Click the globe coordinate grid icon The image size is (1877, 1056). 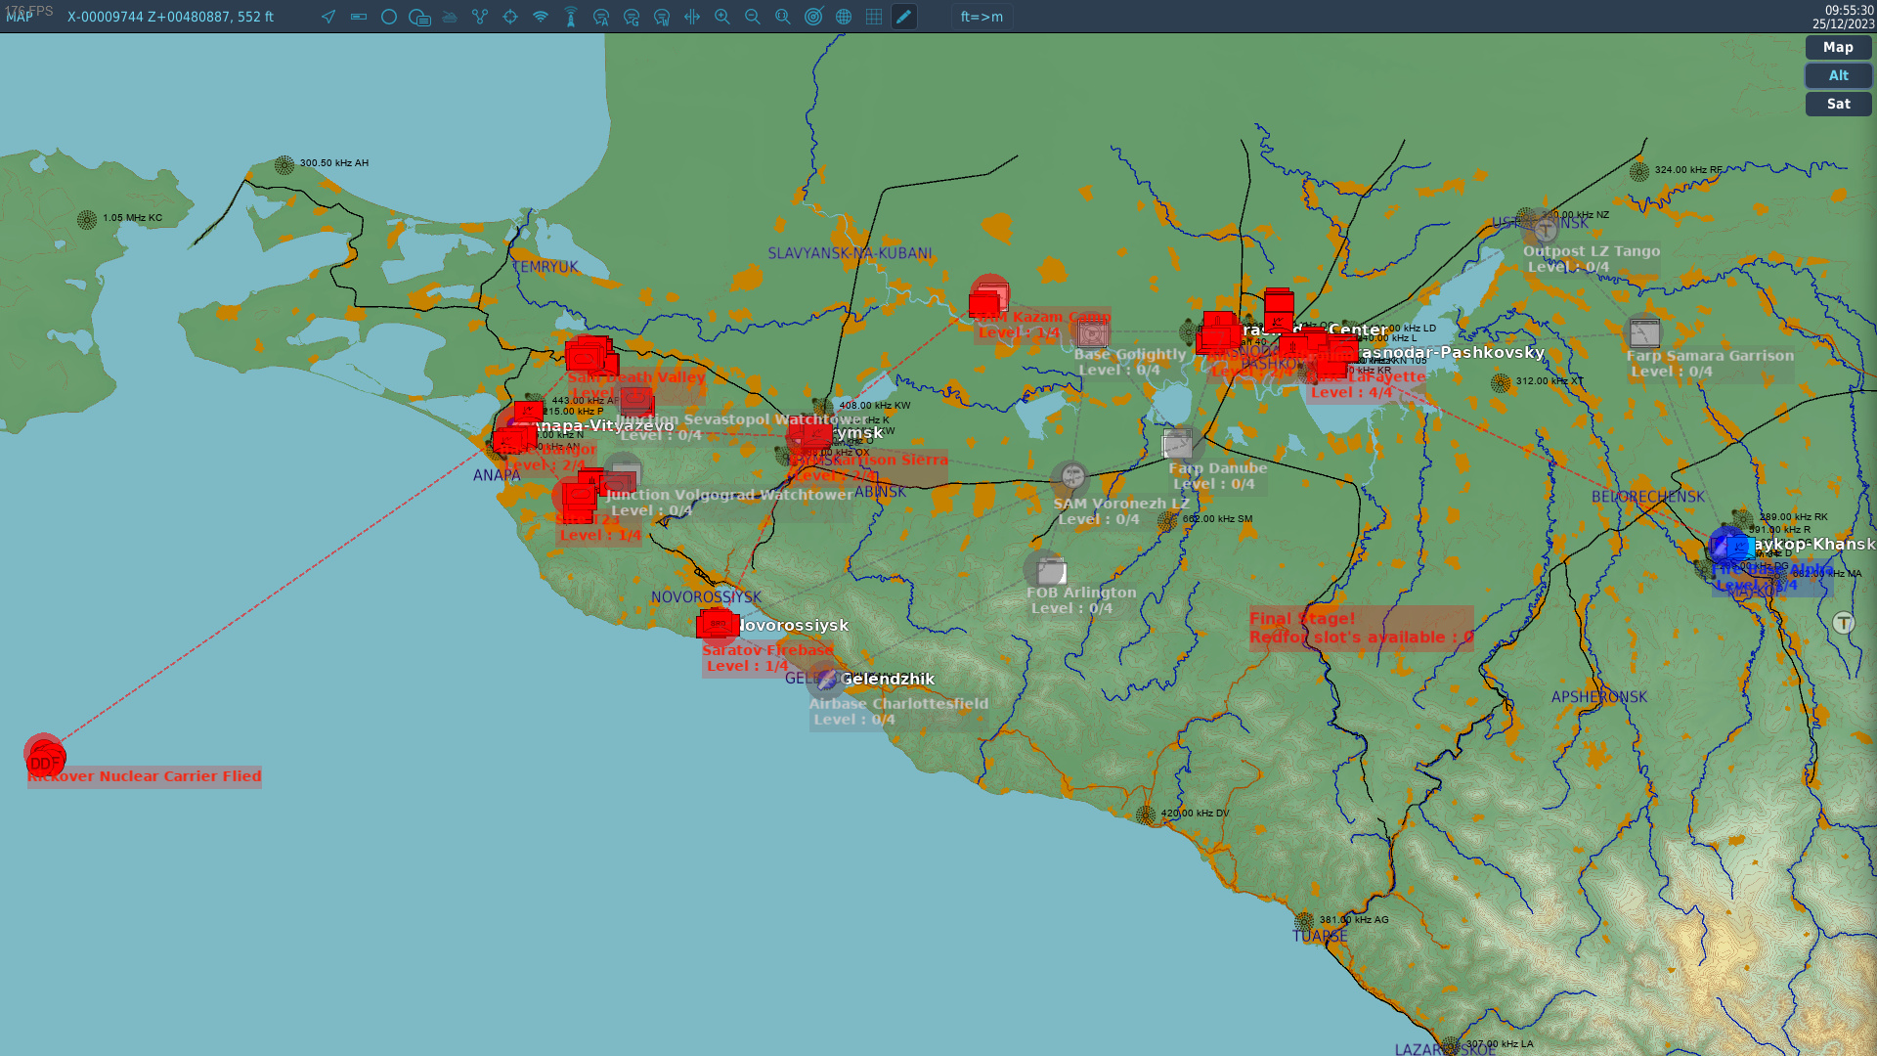click(844, 17)
